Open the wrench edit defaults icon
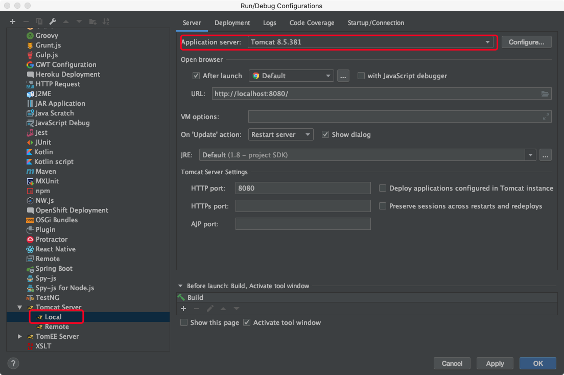This screenshot has height=375, width=564. point(53,21)
